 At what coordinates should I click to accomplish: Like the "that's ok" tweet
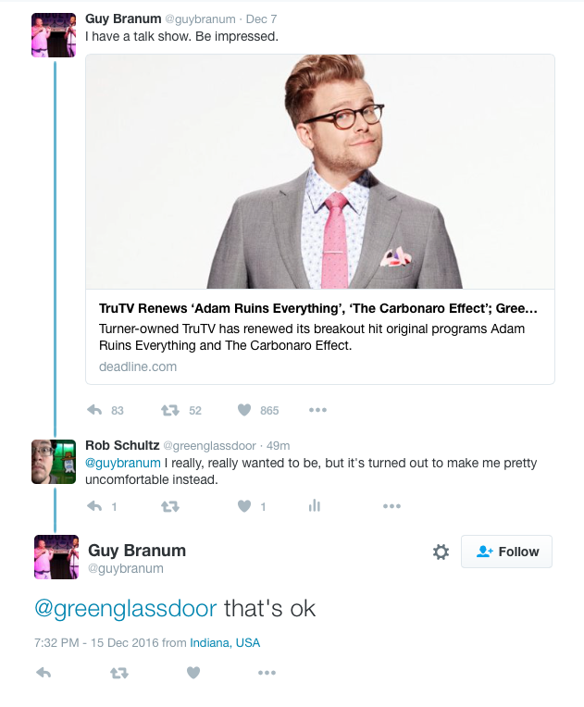point(193,673)
